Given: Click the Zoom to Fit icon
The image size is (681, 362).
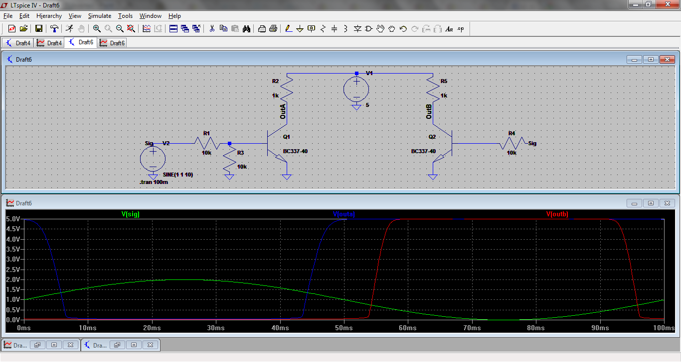Looking at the screenshot, I should 131,29.
